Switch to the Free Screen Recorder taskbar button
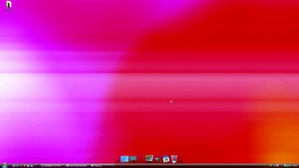299x168 pixels. tap(77, 166)
